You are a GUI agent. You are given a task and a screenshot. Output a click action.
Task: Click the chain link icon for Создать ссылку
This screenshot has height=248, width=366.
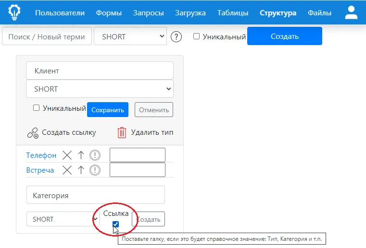pyautogui.click(x=33, y=133)
